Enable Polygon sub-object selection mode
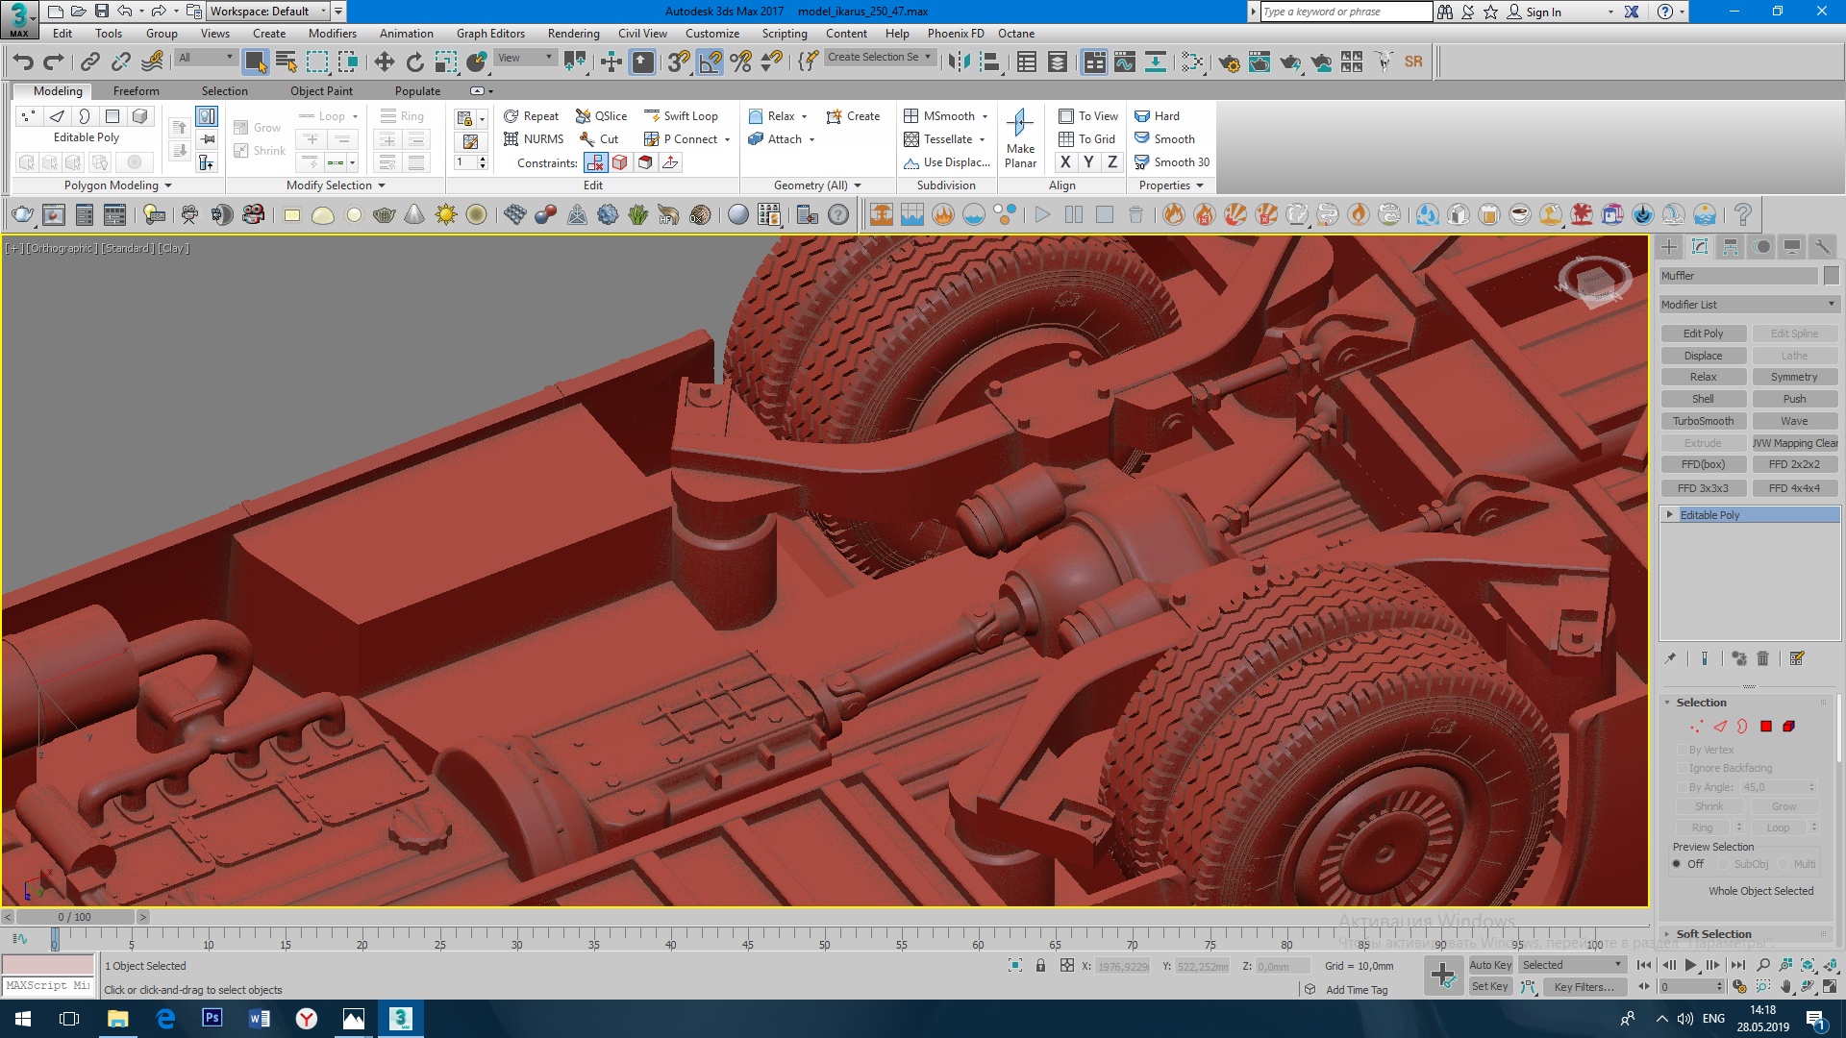1846x1038 pixels. tap(1765, 727)
